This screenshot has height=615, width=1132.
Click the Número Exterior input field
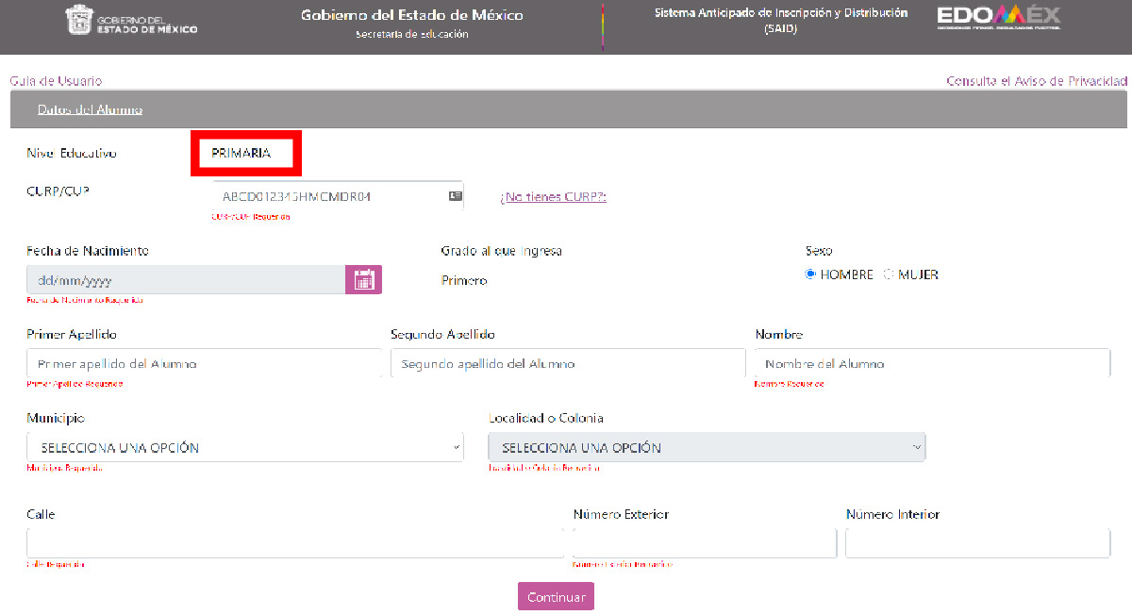(705, 543)
